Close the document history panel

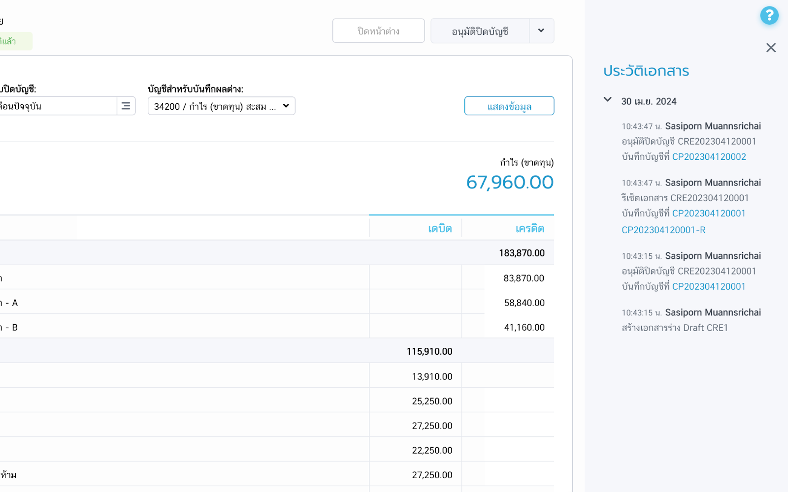coord(771,48)
